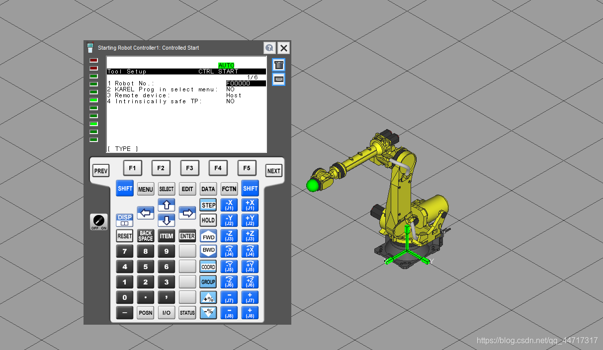Click the ENTER key
The height and width of the screenshot is (350, 603).
[x=187, y=236]
